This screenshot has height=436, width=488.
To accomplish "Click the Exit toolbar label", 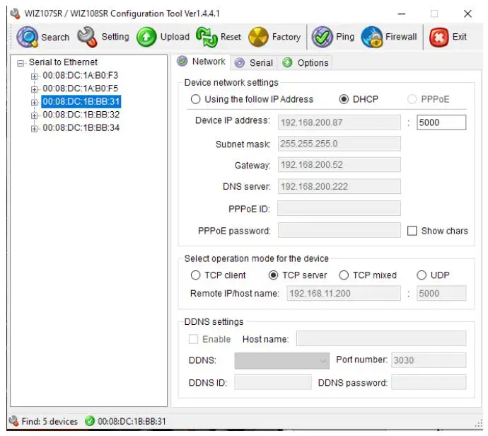I will coord(460,37).
